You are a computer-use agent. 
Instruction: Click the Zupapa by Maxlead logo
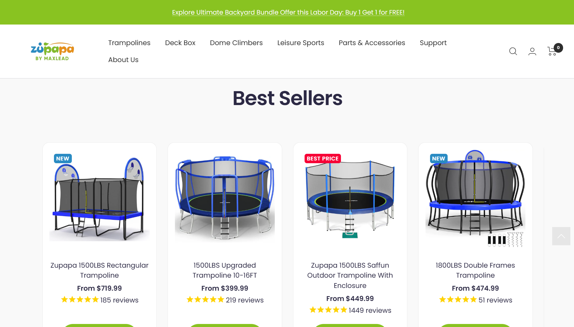coord(52,51)
